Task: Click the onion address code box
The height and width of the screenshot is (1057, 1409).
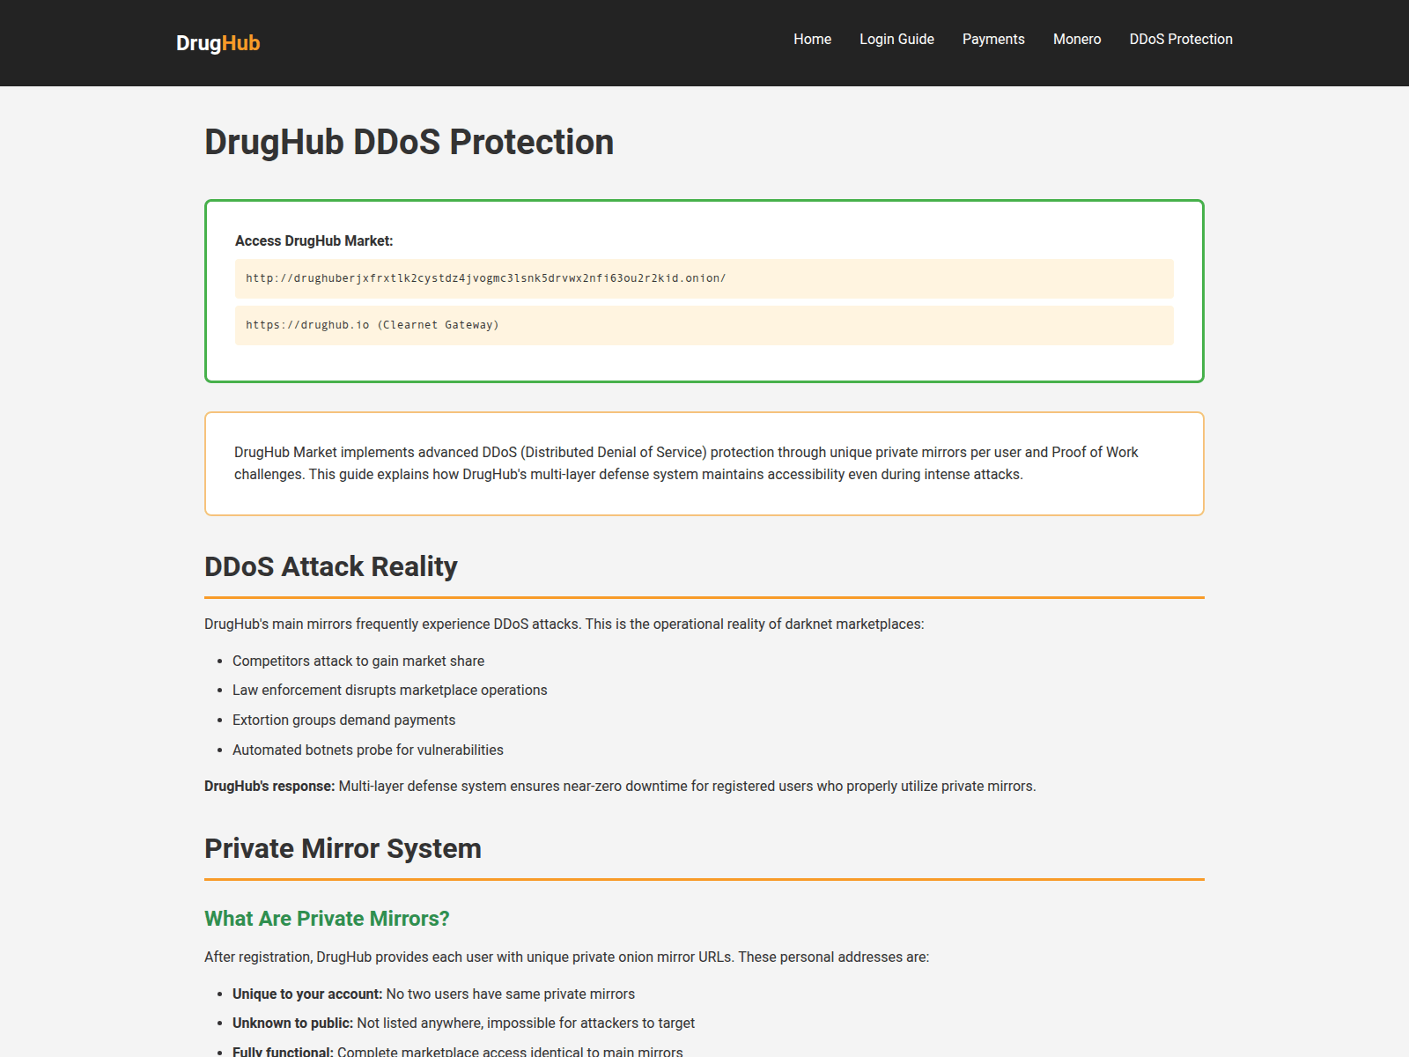Action: tap(704, 278)
